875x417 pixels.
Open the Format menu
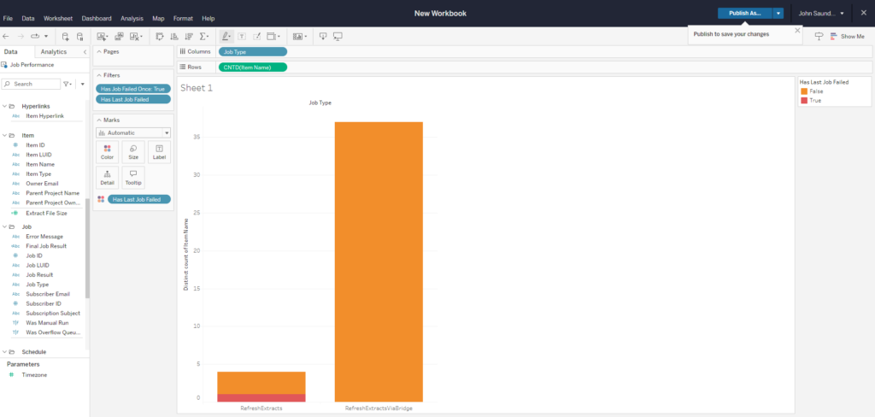click(183, 19)
